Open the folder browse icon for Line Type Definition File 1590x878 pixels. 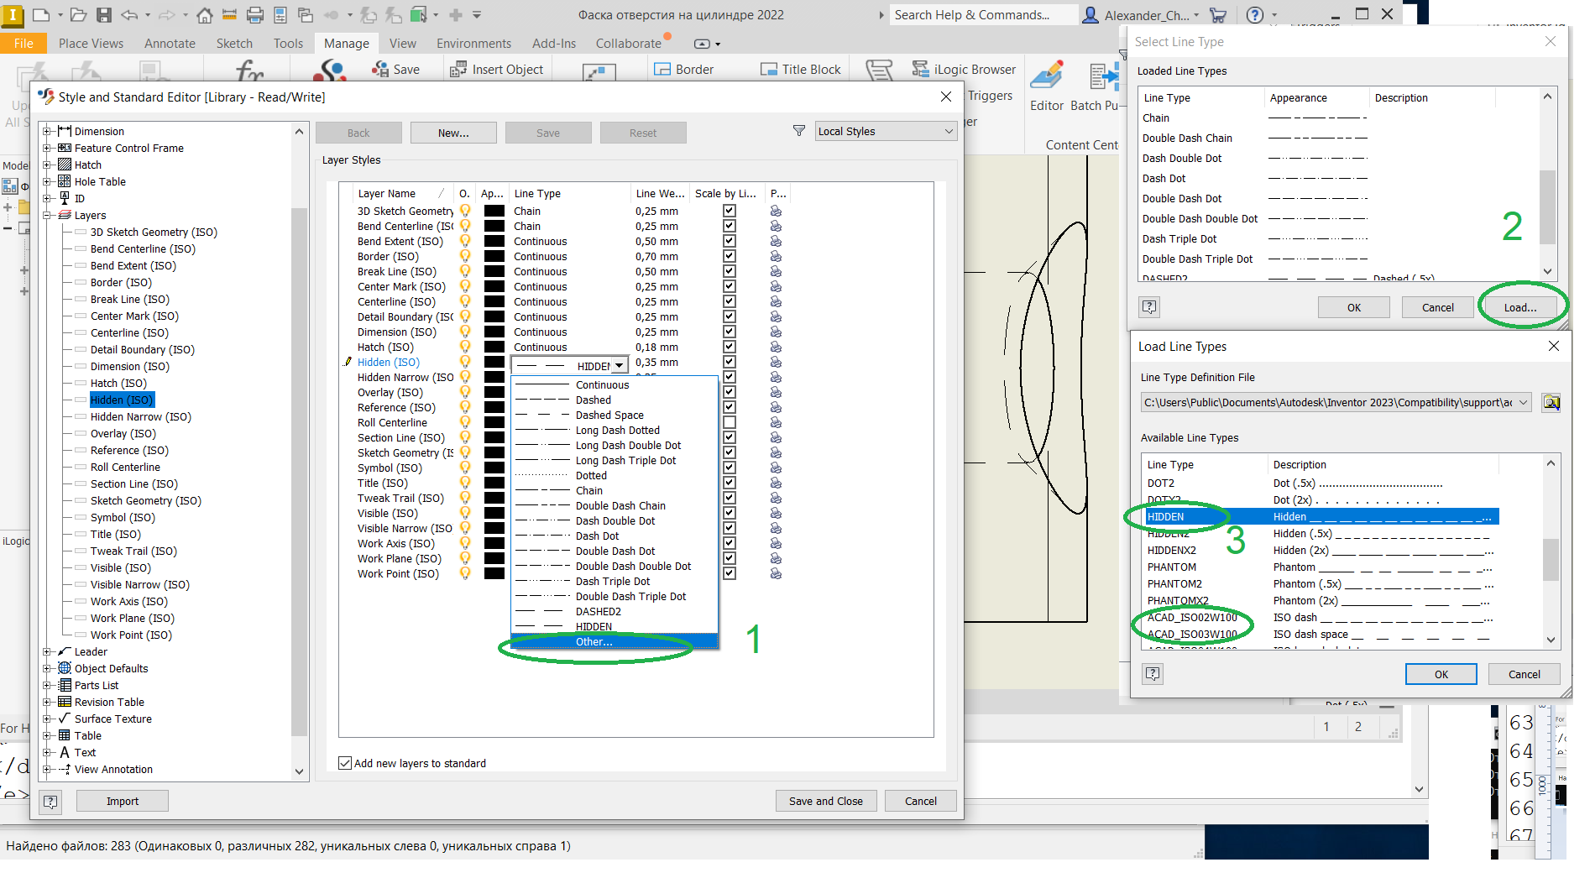(x=1551, y=402)
